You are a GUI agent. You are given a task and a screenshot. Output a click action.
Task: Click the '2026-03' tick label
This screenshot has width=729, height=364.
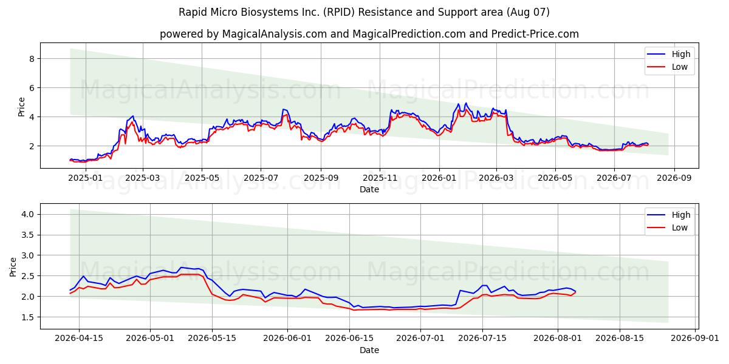point(496,178)
